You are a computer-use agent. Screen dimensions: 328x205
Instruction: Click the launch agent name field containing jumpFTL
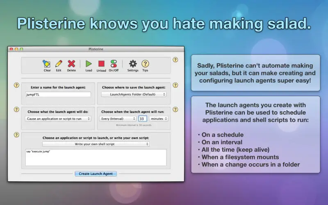(58, 95)
